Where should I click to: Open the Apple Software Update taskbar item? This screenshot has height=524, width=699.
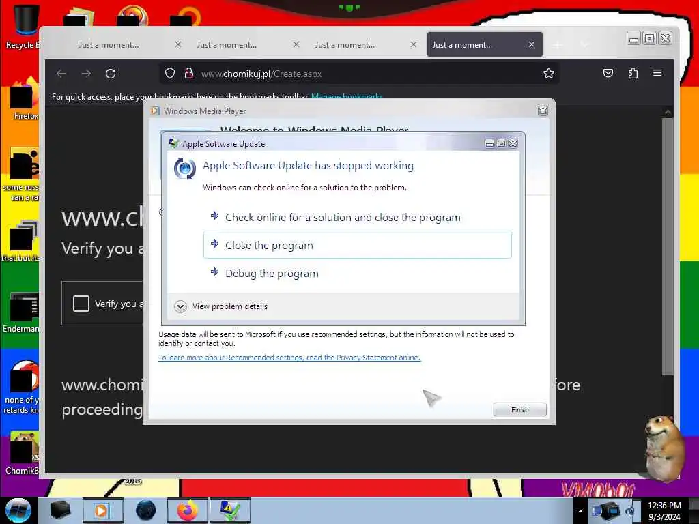pyautogui.click(x=230, y=510)
